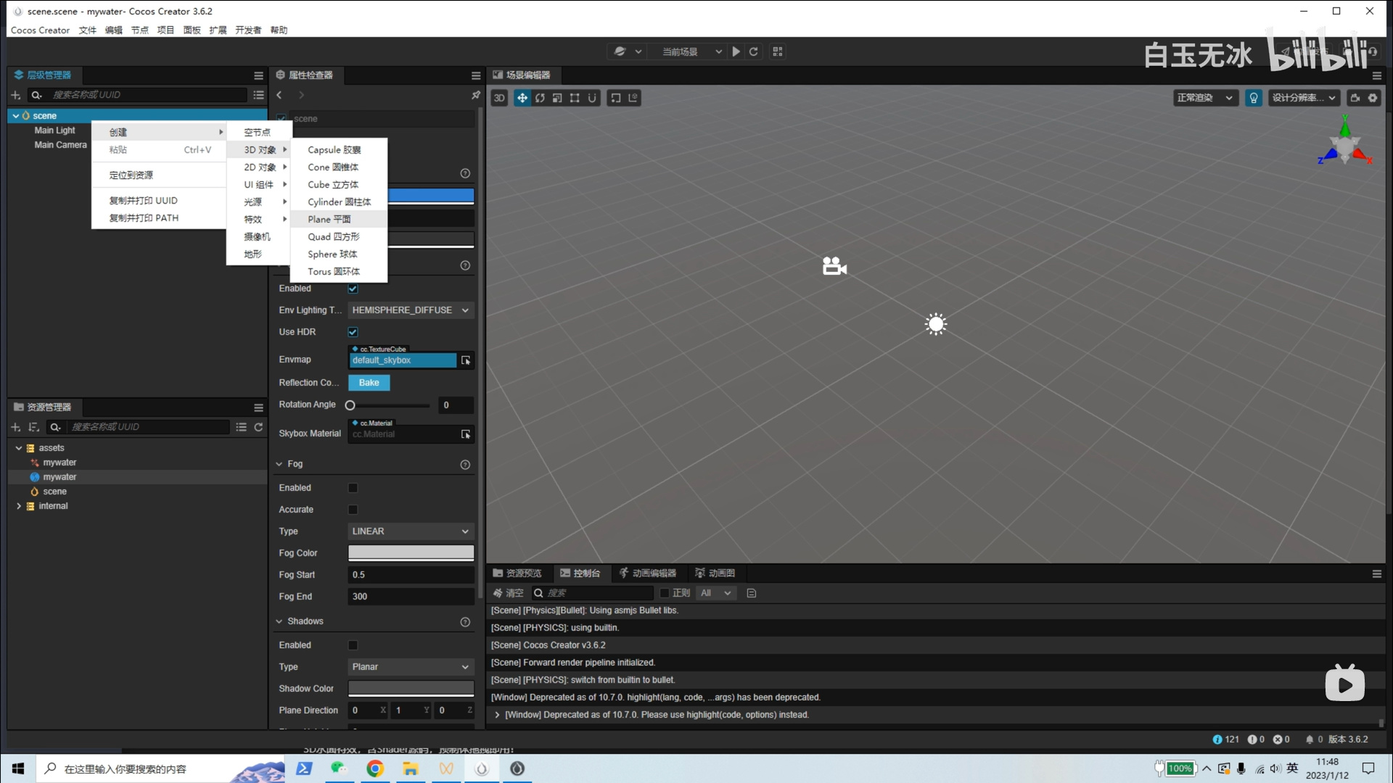Open the Env Lighting type dropdown
The width and height of the screenshot is (1393, 783).
(410, 310)
